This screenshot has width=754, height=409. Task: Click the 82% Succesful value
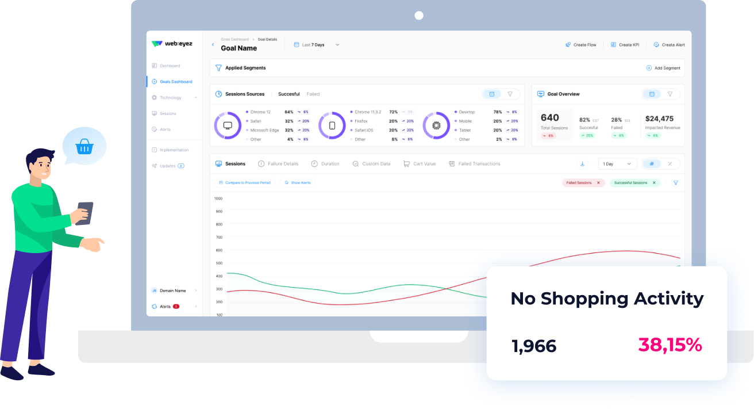(585, 119)
